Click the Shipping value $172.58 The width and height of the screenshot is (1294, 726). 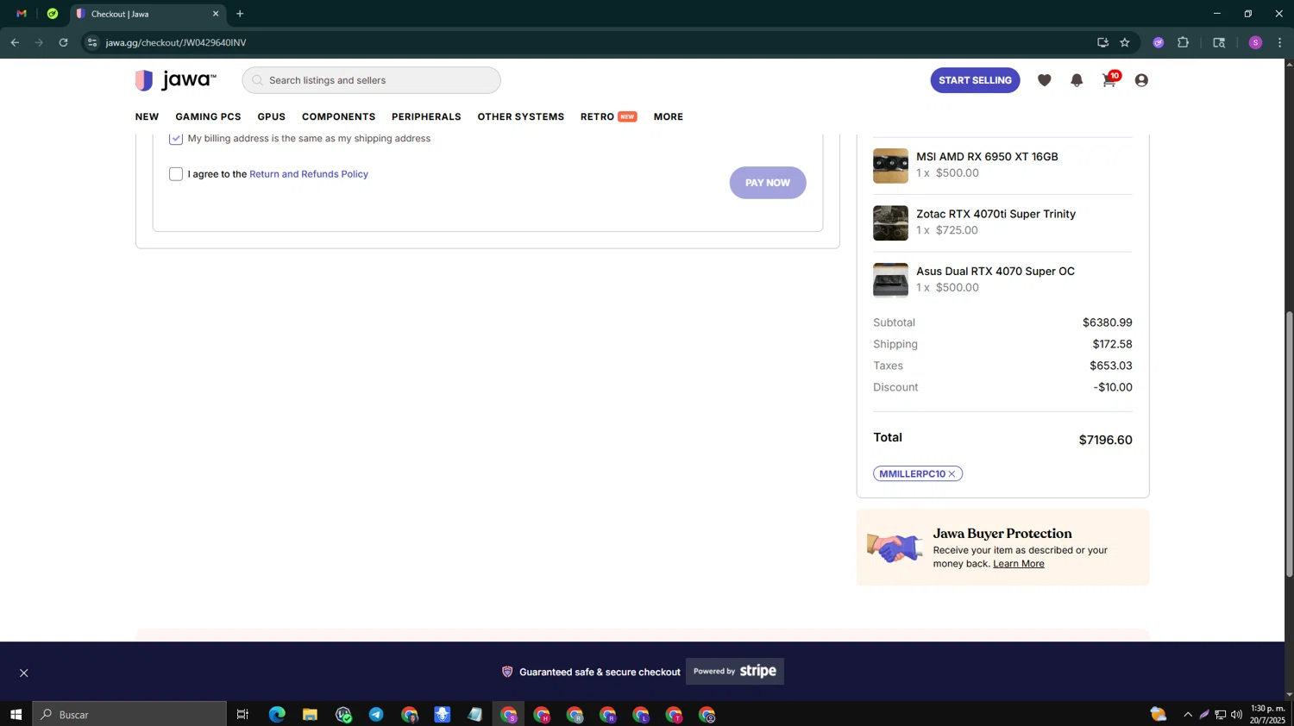point(1112,344)
